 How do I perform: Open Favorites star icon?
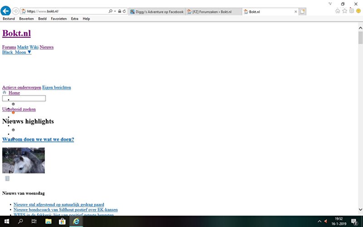345,11
